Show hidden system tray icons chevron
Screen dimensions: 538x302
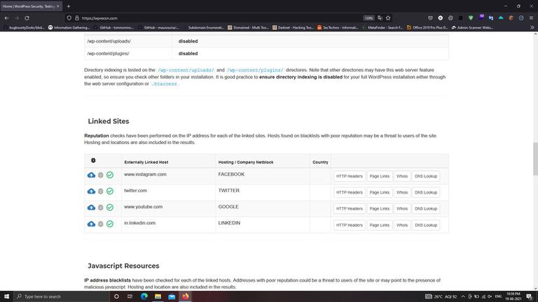coord(463,296)
